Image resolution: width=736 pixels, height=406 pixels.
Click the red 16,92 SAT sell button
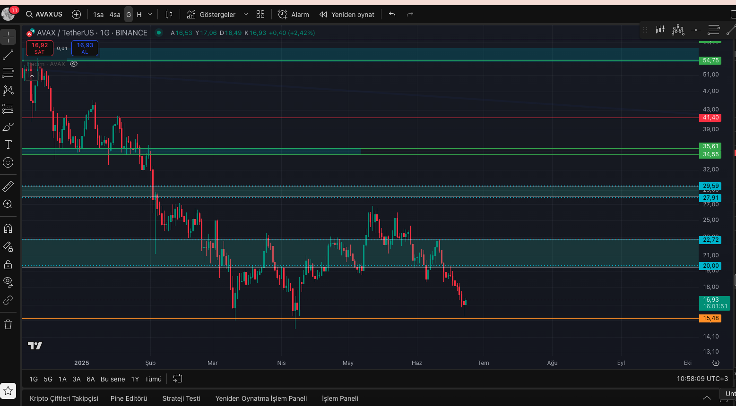(x=40, y=48)
